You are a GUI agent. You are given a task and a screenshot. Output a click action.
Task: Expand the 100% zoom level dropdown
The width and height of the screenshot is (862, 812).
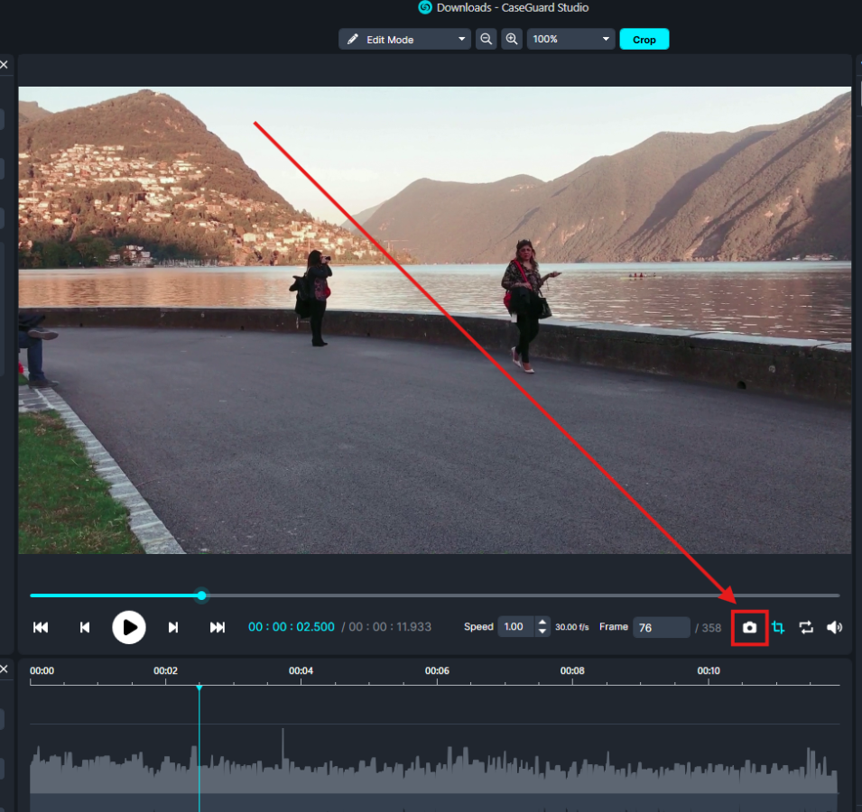click(x=570, y=40)
